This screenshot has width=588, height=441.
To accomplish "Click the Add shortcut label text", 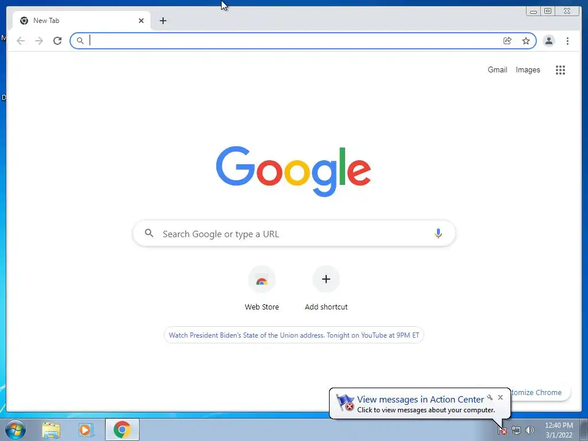I will click(x=326, y=307).
